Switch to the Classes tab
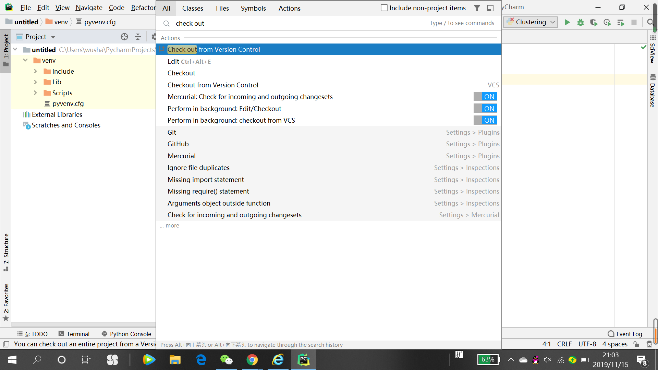658x370 pixels. pyautogui.click(x=192, y=8)
